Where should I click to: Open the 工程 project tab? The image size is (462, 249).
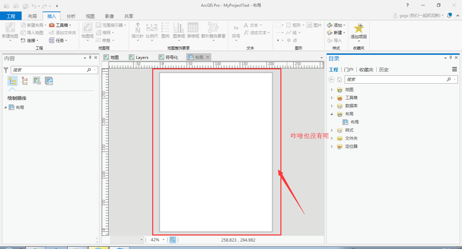pos(11,16)
